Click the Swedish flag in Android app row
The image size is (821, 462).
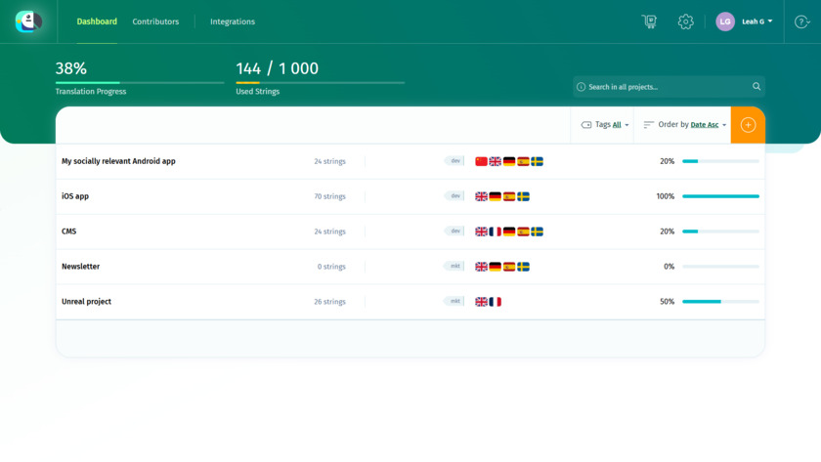coord(537,162)
